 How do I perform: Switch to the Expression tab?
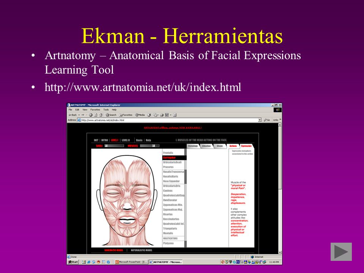pyautogui.click(x=246, y=146)
